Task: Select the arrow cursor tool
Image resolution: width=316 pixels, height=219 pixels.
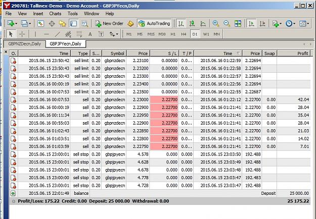Action: (x=11, y=34)
